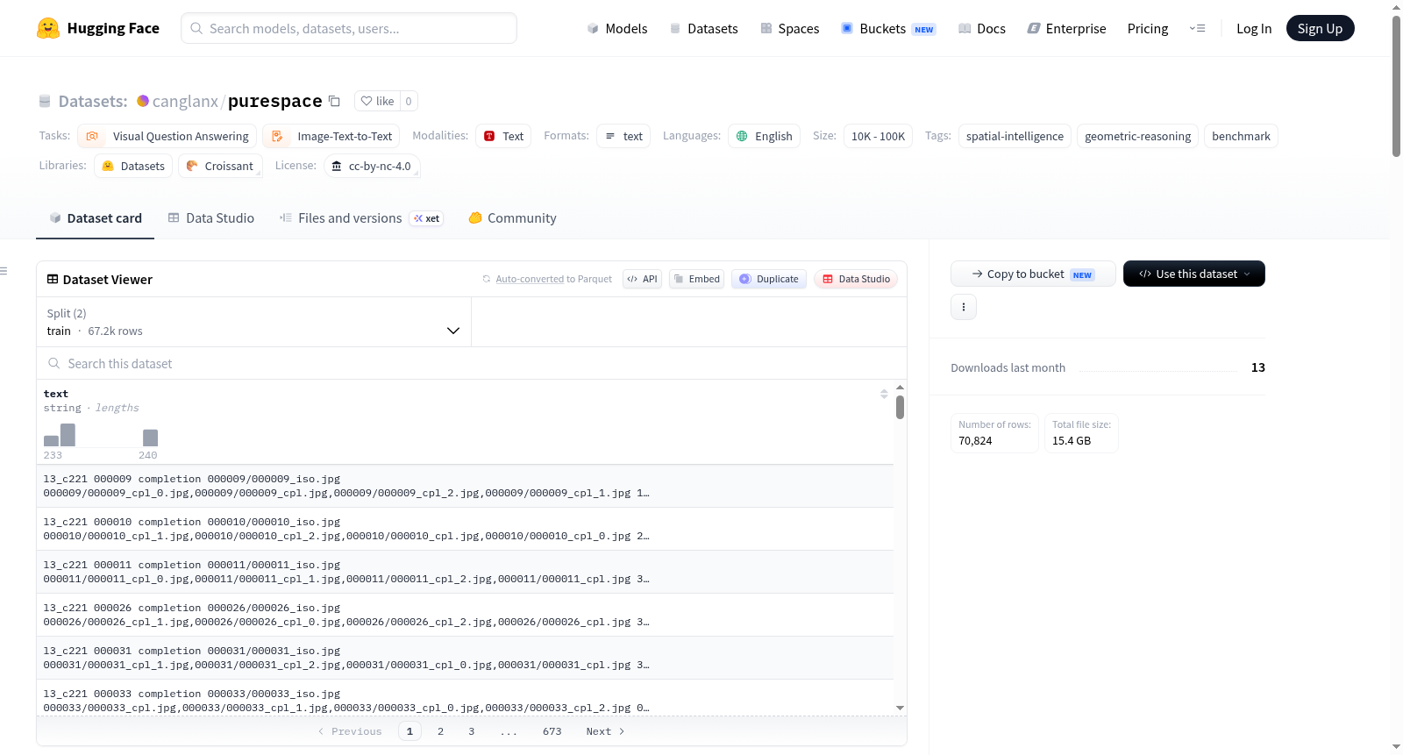
Task: Open the Docs menu item
Action: (981, 28)
